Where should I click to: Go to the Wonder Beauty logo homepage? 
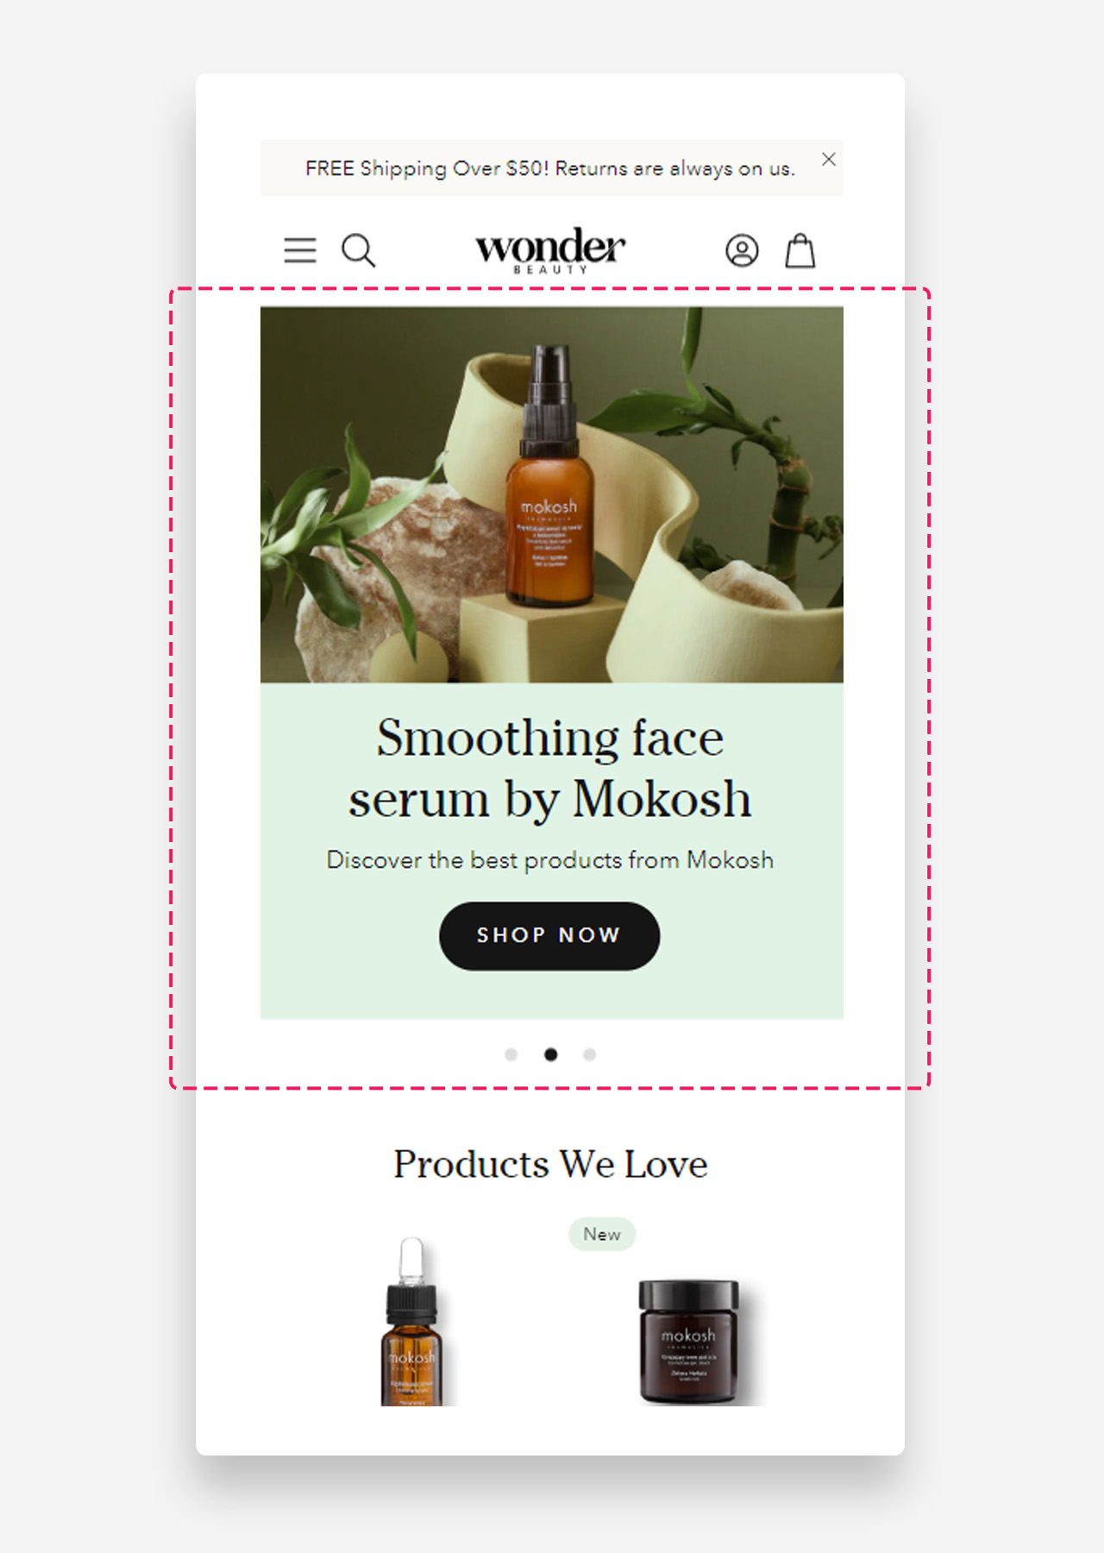point(550,251)
